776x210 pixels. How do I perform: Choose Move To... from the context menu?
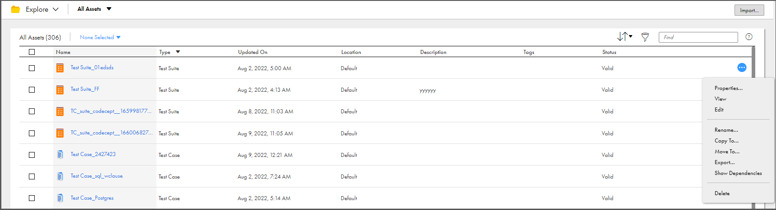pyautogui.click(x=727, y=152)
